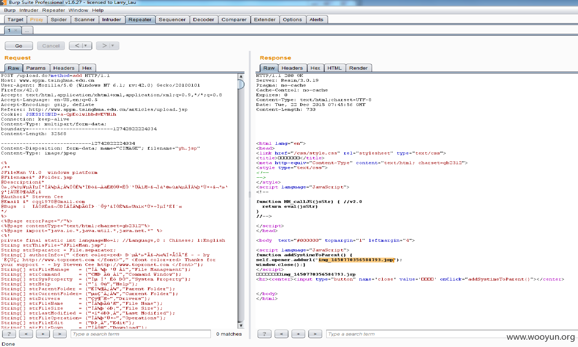Open response search help question button
The width and height of the screenshot is (578, 347).
[264, 334]
